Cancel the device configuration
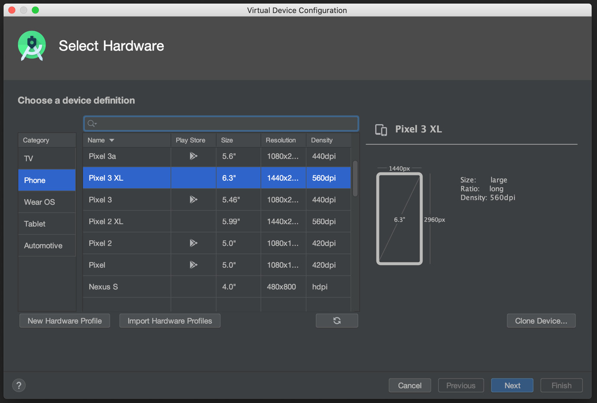The width and height of the screenshot is (597, 403). coord(410,385)
